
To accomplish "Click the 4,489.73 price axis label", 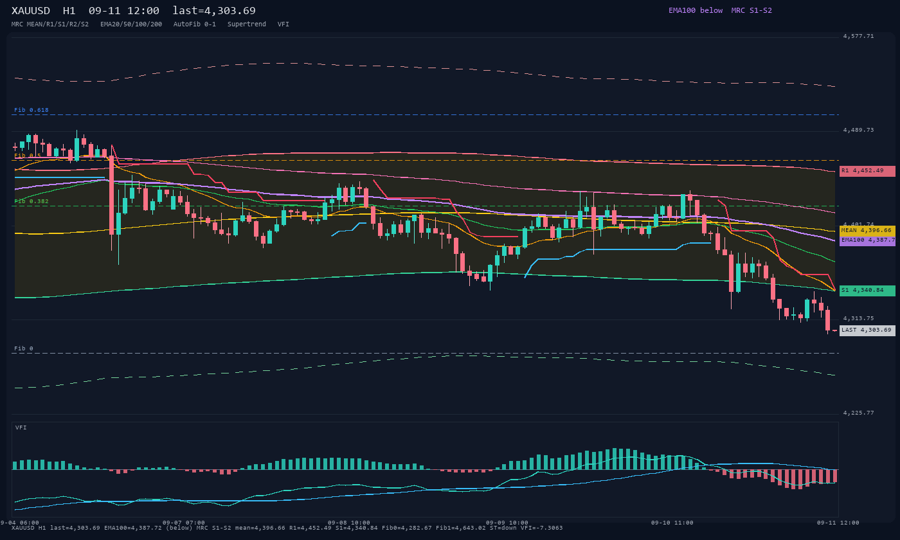I will coord(858,130).
